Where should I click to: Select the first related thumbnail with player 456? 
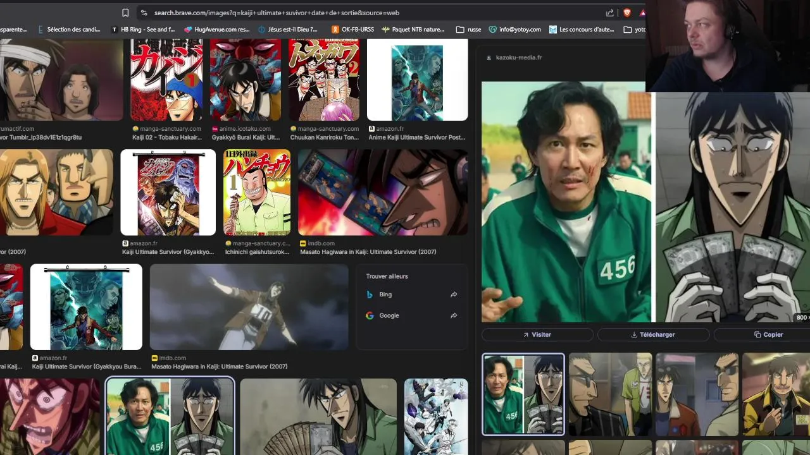click(523, 394)
